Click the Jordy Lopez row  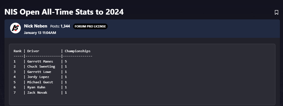pos(40,77)
